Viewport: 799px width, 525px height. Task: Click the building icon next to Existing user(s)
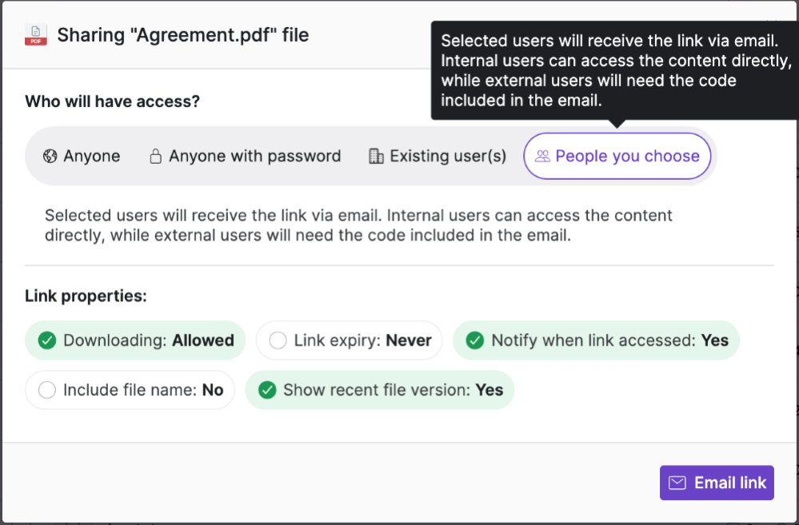pyautogui.click(x=375, y=156)
